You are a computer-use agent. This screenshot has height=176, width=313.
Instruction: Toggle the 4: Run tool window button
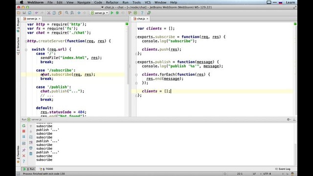click(29, 169)
